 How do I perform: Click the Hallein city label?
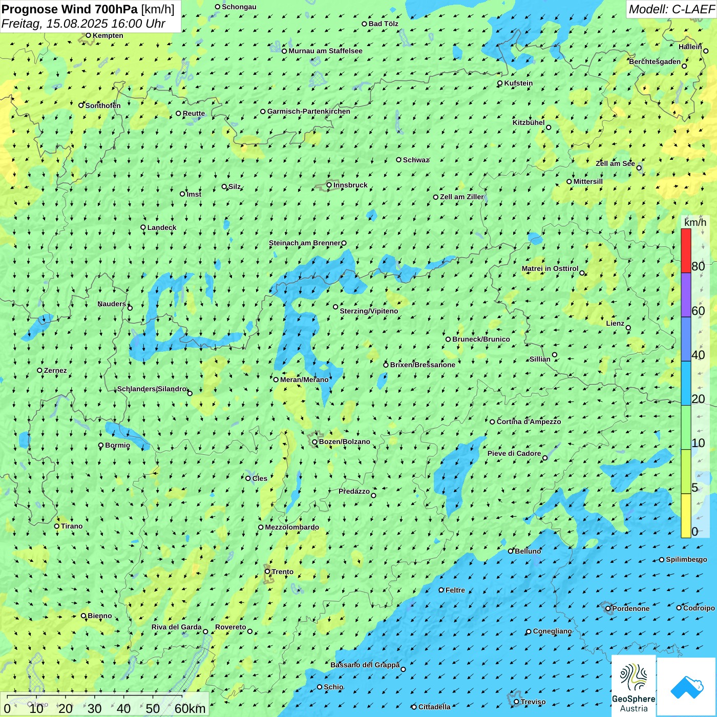[x=690, y=47]
